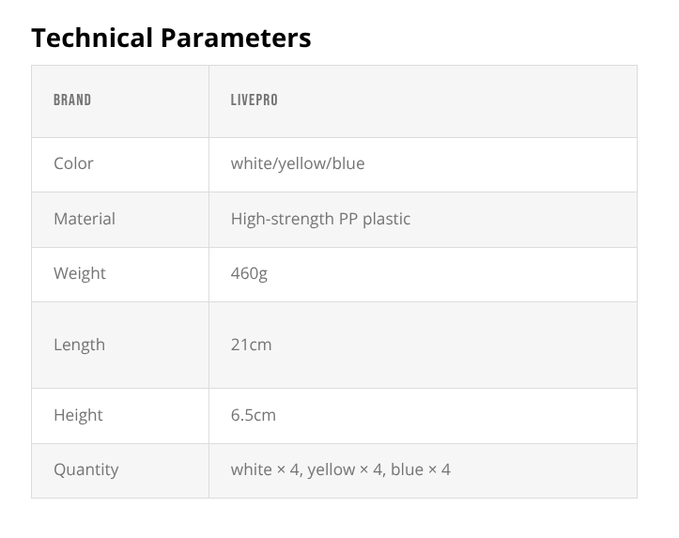The image size is (679, 538).
Task: Click 'white × 4' in Quantity row
Action: coord(265,469)
